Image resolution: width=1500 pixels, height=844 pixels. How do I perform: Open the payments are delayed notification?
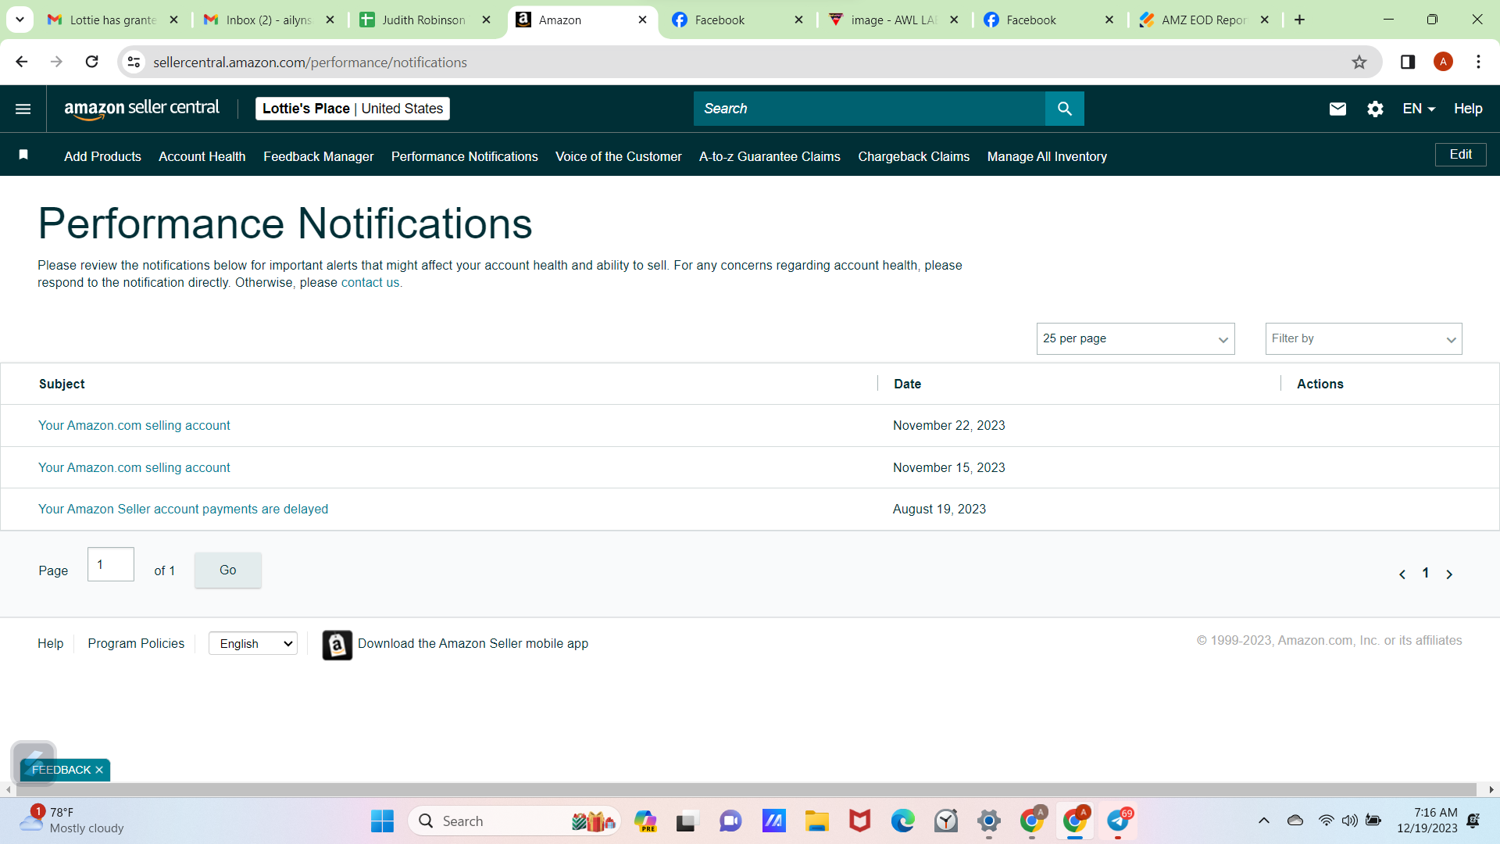[183, 509]
